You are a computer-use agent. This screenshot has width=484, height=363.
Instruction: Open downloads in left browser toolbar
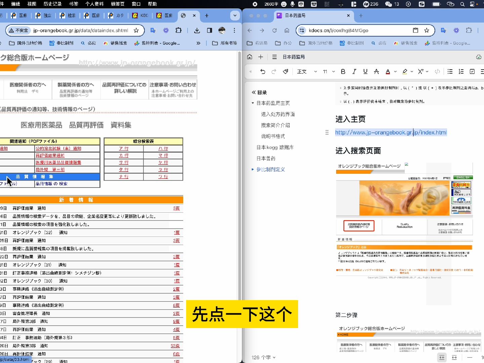click(x=197, y=30)
